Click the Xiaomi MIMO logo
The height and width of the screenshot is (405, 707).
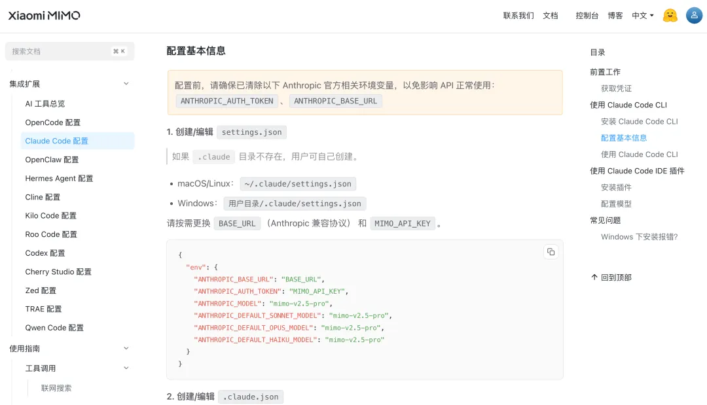(x=44, y=16)
